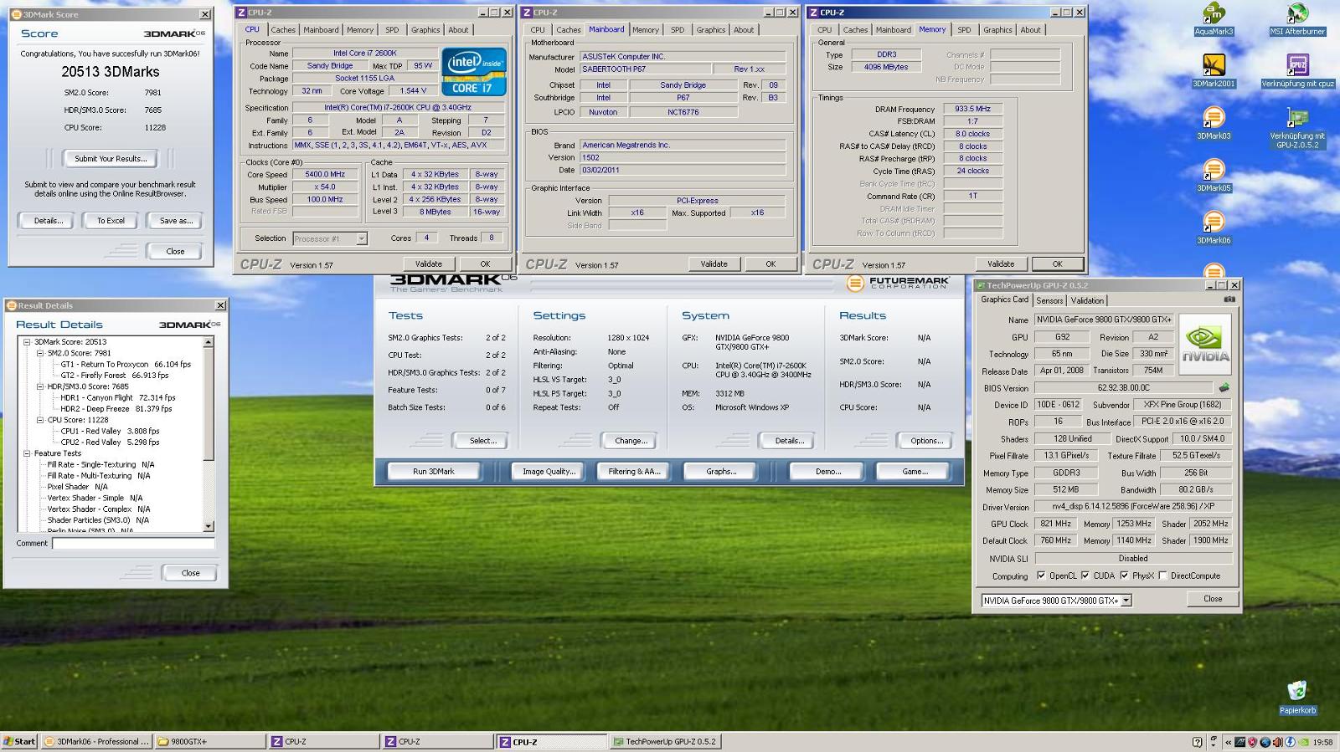The width and height of the screenshot is (1340, 752).
Task: Toggle the DirectCompute checkbox in GPU-Z
Action: tap(1162, 576)
